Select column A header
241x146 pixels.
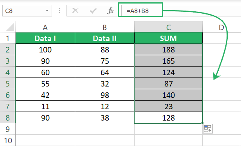point(45,27)
